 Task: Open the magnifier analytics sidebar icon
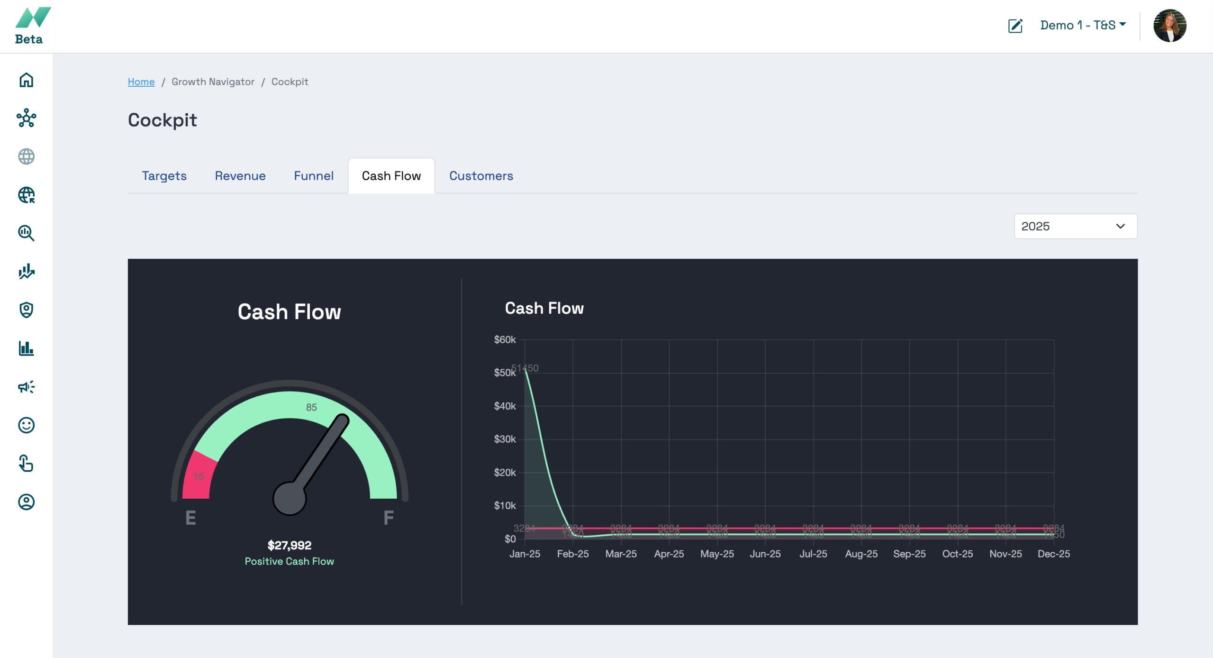tap(26, 233)
